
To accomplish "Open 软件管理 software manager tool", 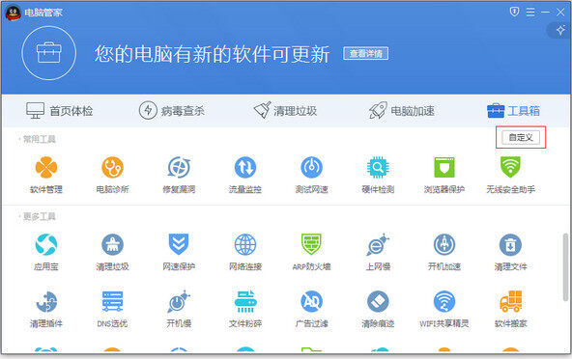I will [x=46, y=175].
